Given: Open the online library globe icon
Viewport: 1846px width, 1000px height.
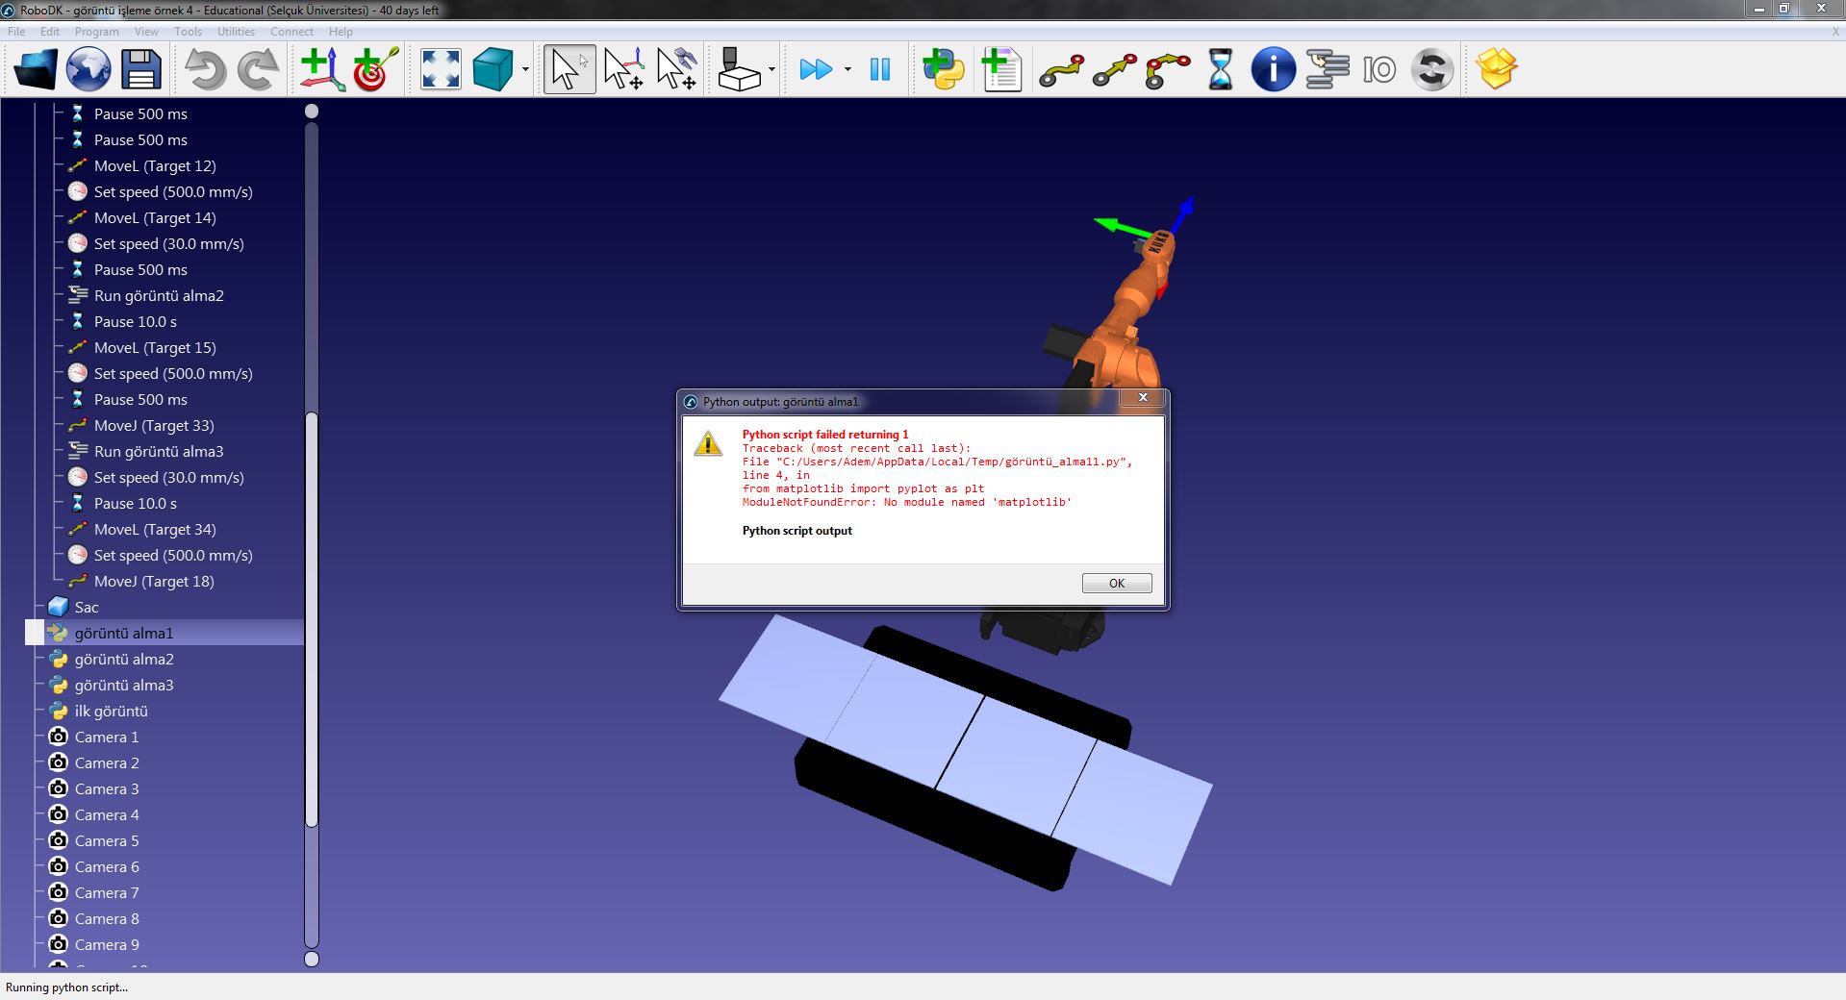Looking at the screenshot, I should (x=89, y=69).
